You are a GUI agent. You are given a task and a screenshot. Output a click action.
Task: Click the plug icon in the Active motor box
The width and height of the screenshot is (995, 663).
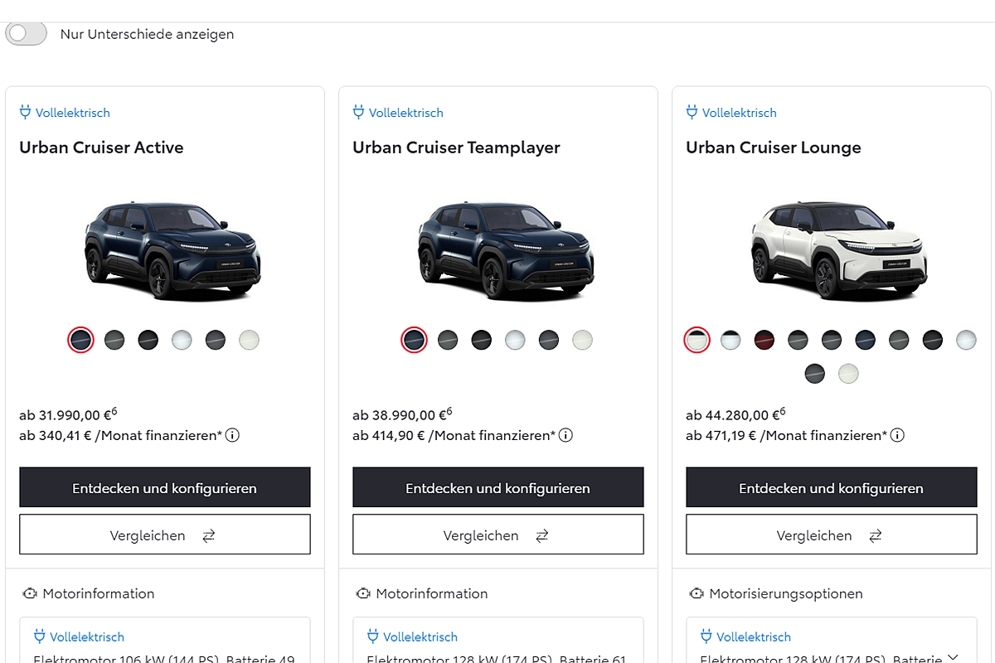[39, 636]
